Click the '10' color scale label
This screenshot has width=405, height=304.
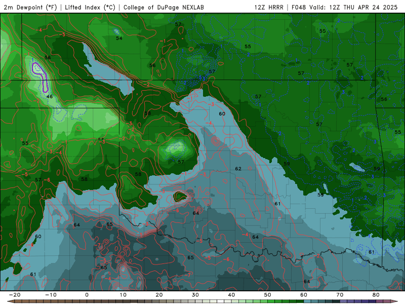point(123,295)
